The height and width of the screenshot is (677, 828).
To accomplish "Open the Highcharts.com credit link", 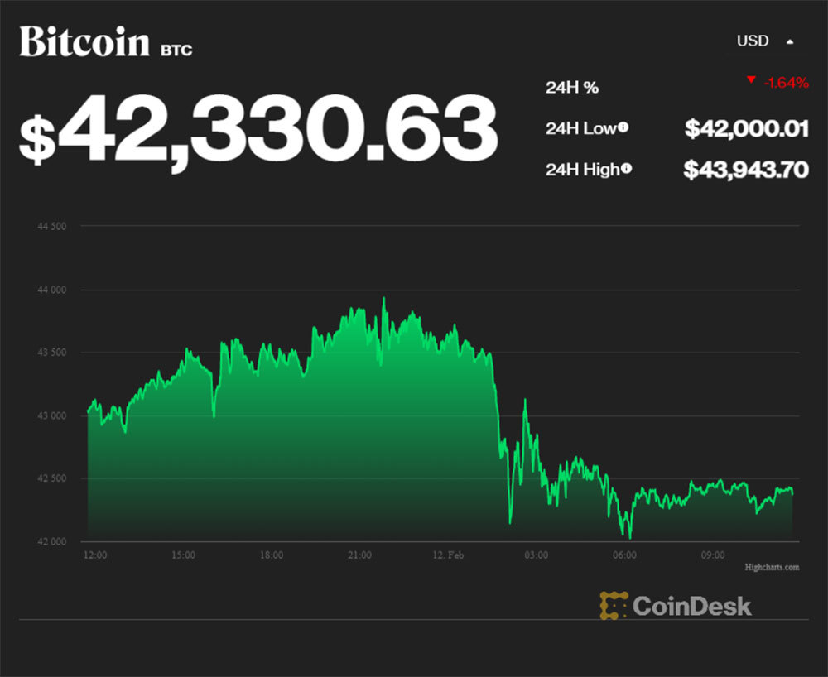I will [771, 567].
